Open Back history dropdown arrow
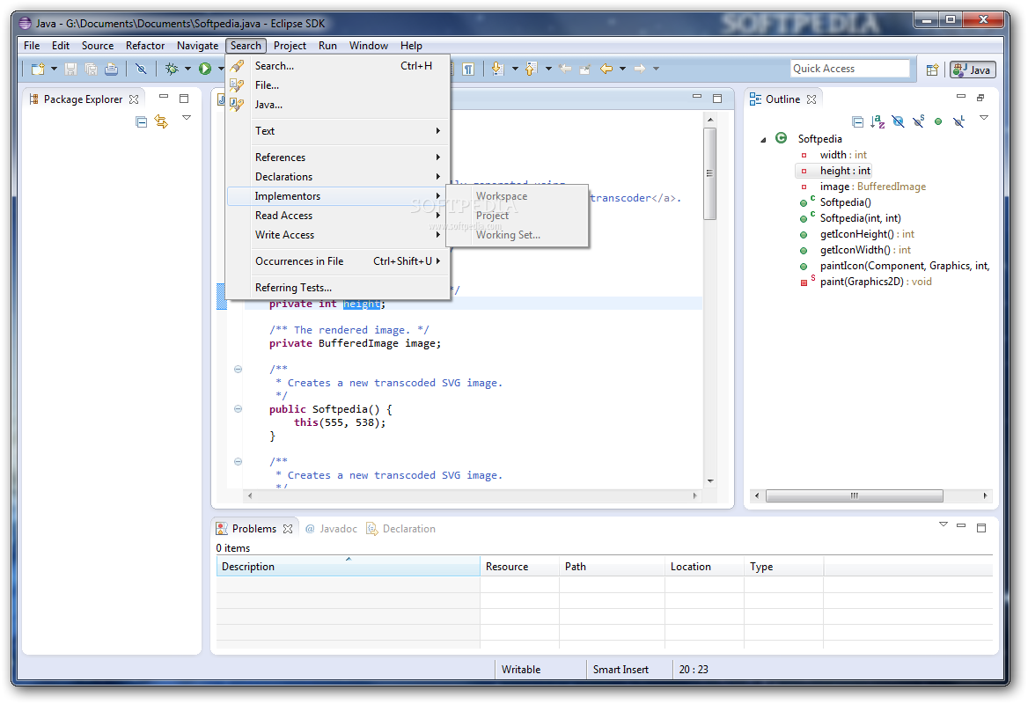Screen dimensions: 1028x704 point(622,69)
